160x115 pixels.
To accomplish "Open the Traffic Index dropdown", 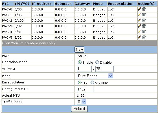I will (x=82, y=102).
